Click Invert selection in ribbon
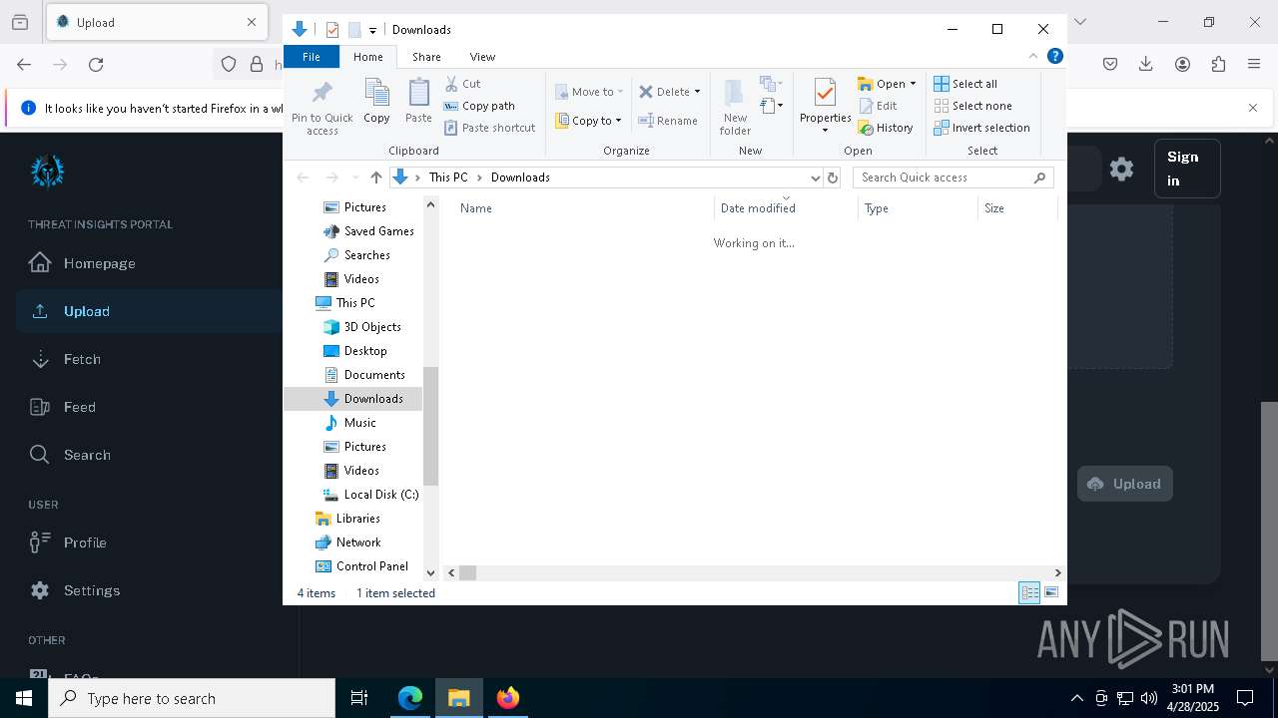Image resolution: width=1278 pixels, height=718 pixels. (x=981, y=128)
